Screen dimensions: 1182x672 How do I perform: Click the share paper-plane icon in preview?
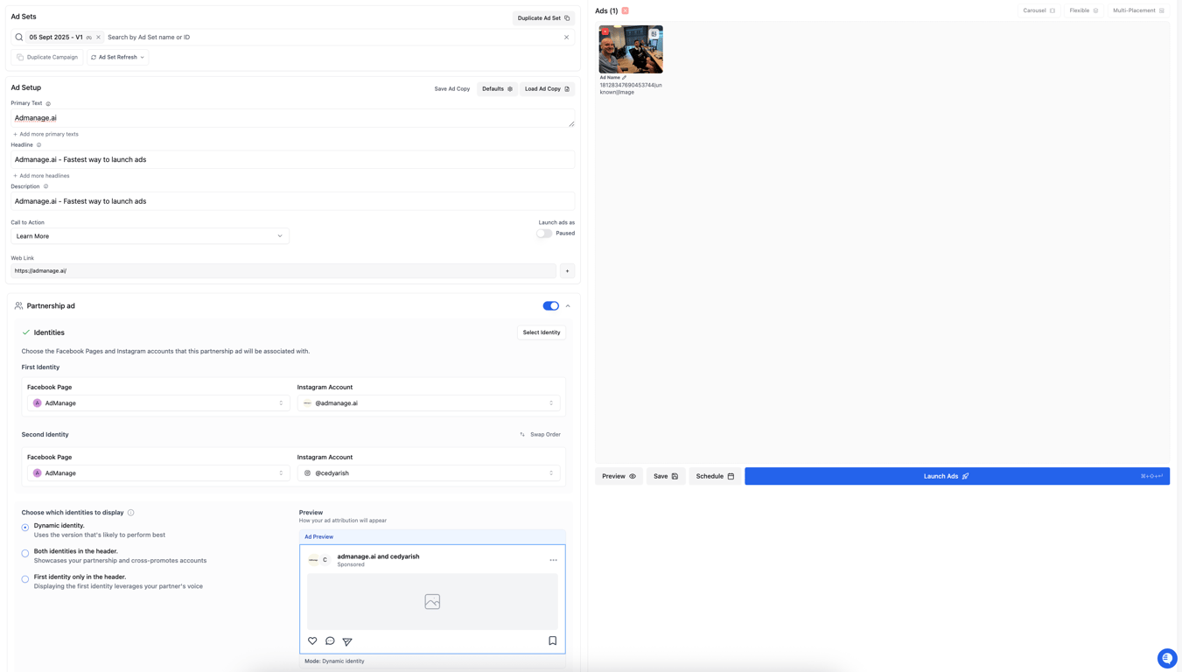(x=347, y=641)
